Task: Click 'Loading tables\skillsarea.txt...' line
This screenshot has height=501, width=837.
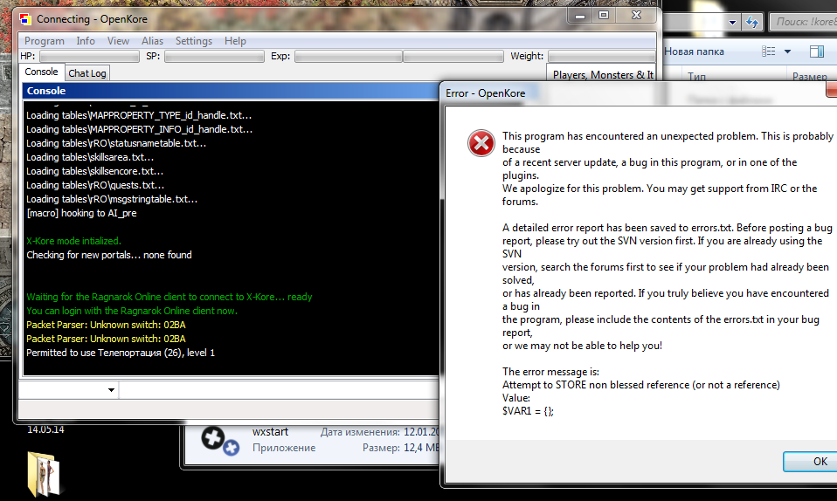Action: (x=90, y=157)
